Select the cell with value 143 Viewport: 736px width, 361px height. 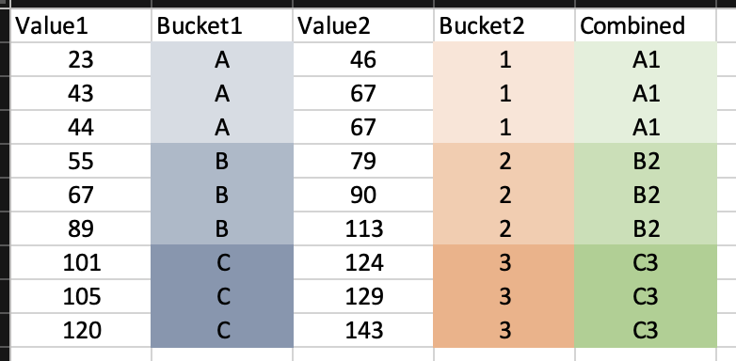pos(363,330)
